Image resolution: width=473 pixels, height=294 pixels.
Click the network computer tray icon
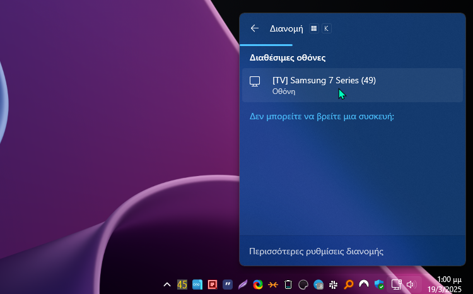pos(396,285)
